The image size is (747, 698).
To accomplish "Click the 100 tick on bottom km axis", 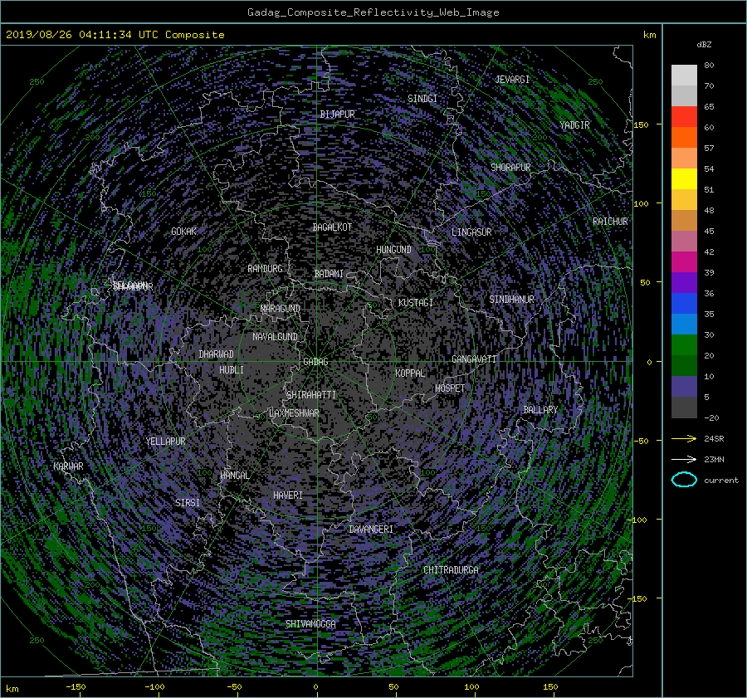I will 471,686.
